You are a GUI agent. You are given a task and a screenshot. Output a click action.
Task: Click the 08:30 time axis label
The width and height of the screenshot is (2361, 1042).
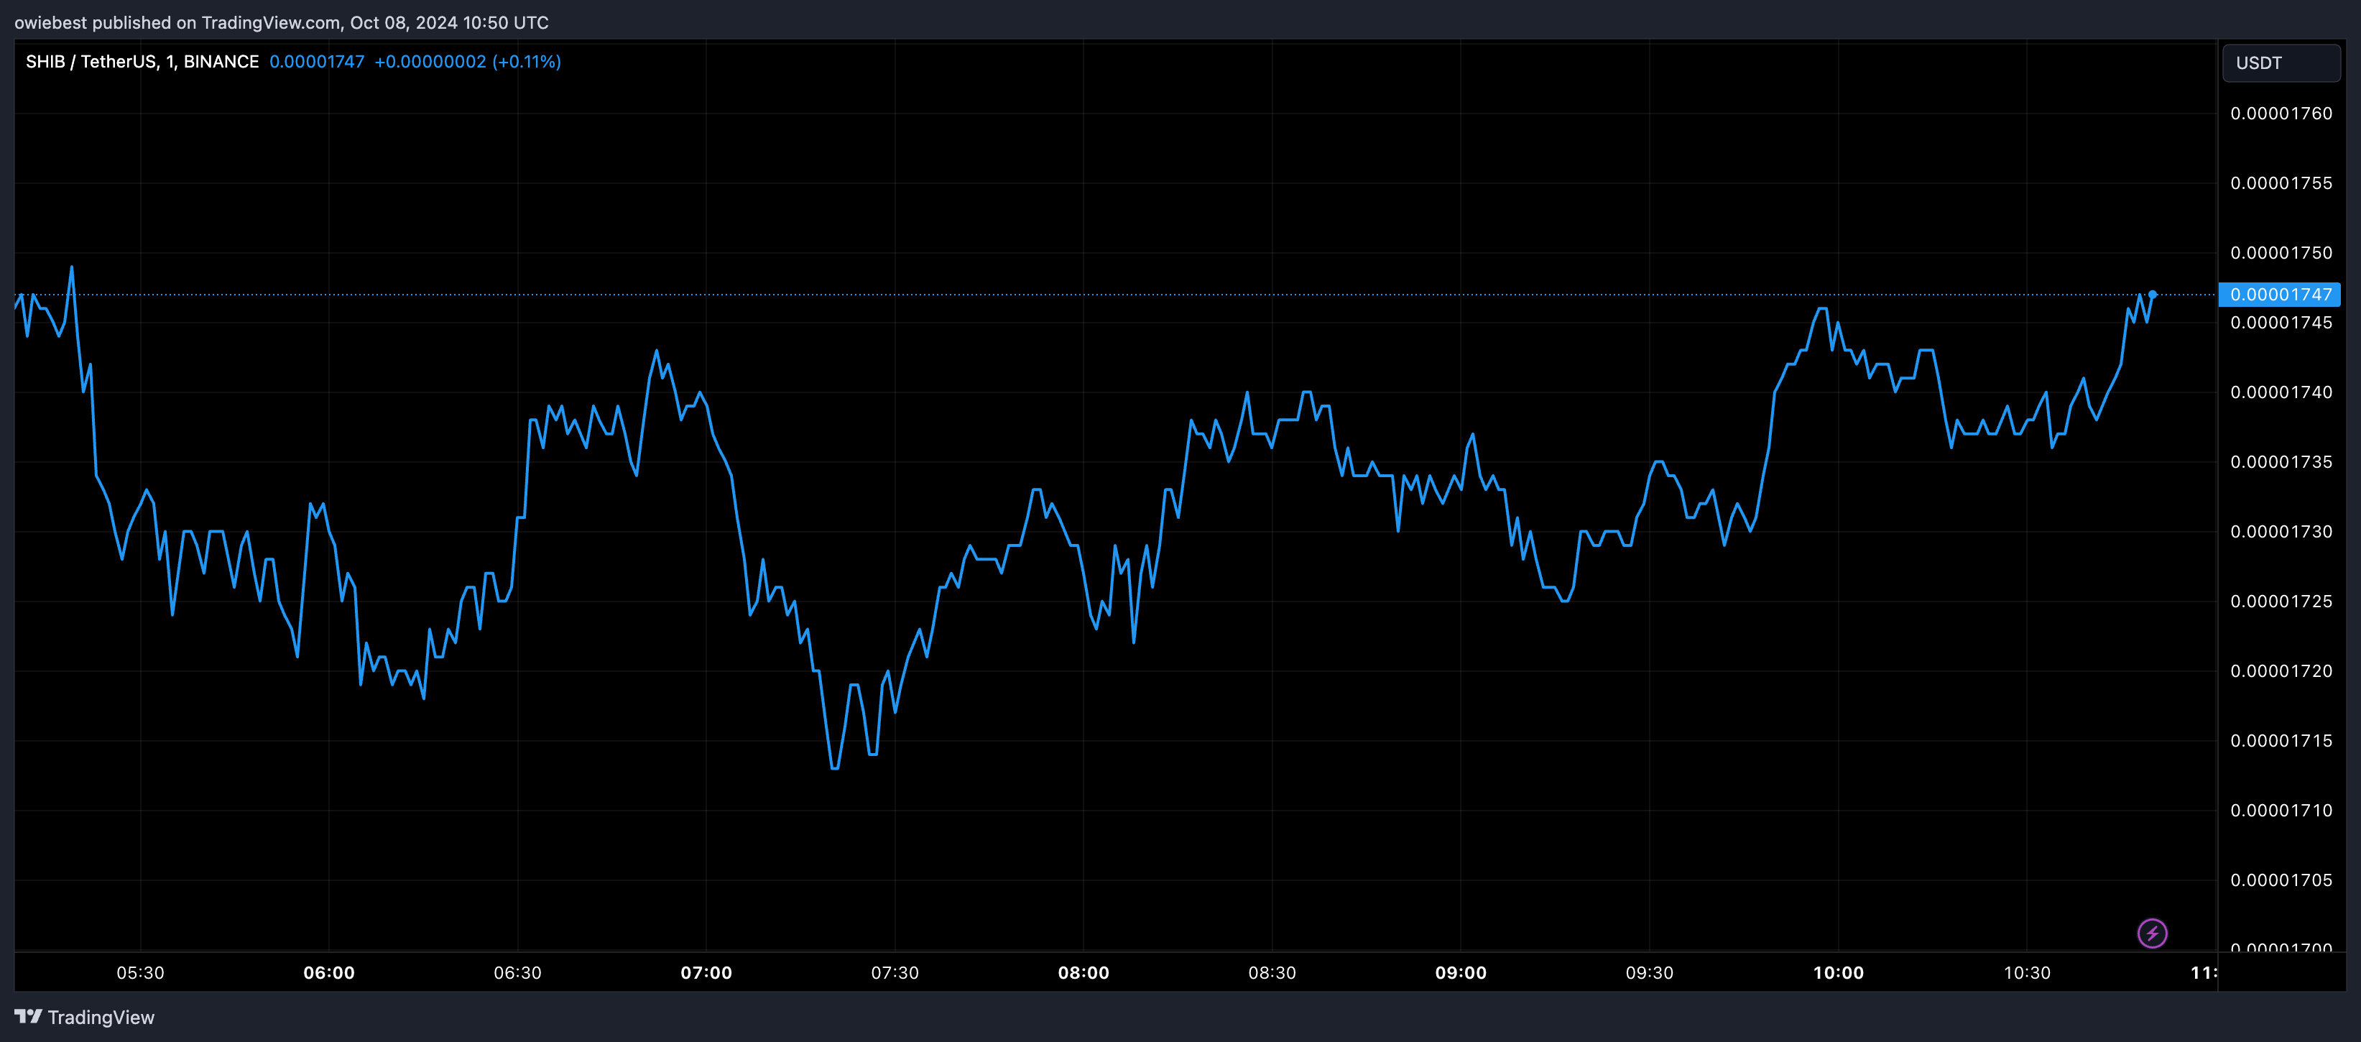click(x=1272, y=972)
